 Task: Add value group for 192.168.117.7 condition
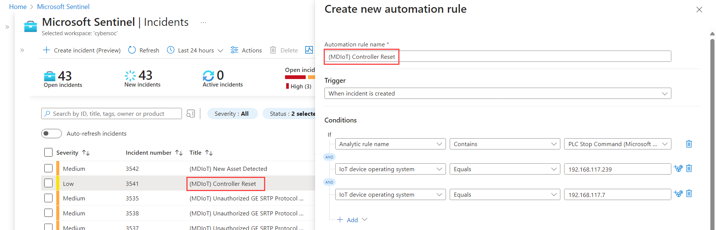[678, 193]
